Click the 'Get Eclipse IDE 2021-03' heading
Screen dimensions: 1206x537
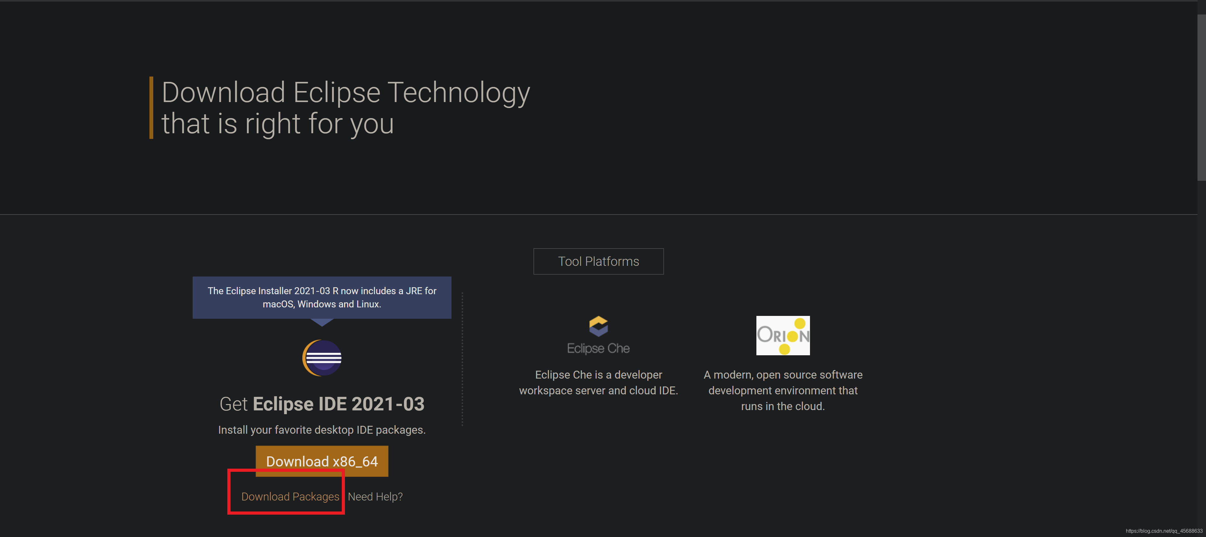[322, 404]
